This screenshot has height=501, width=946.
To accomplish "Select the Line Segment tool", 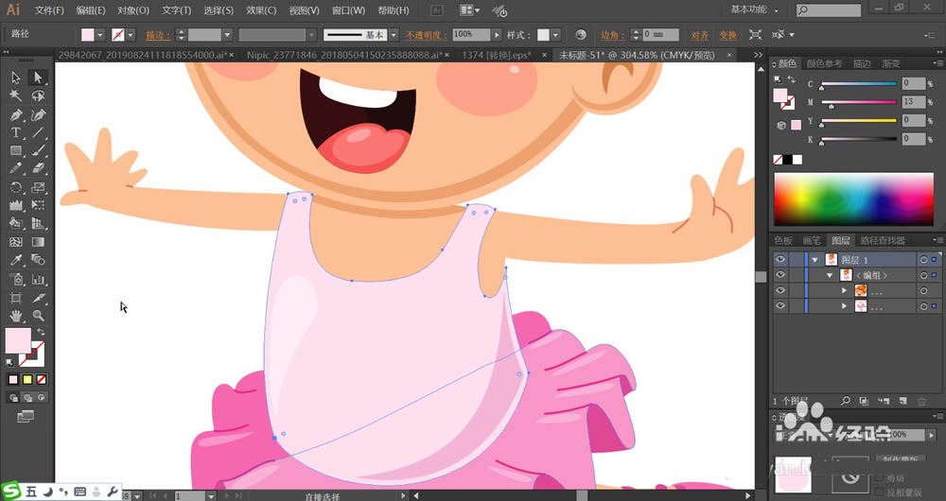I will click(38, 132).
